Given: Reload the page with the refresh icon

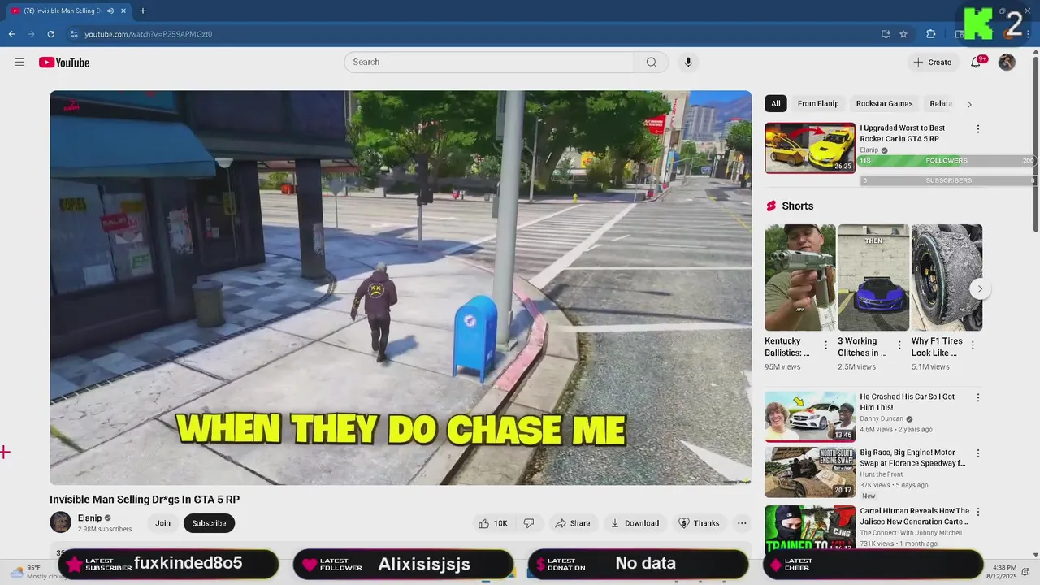Looking at the screenshot, I should [50, 34].
